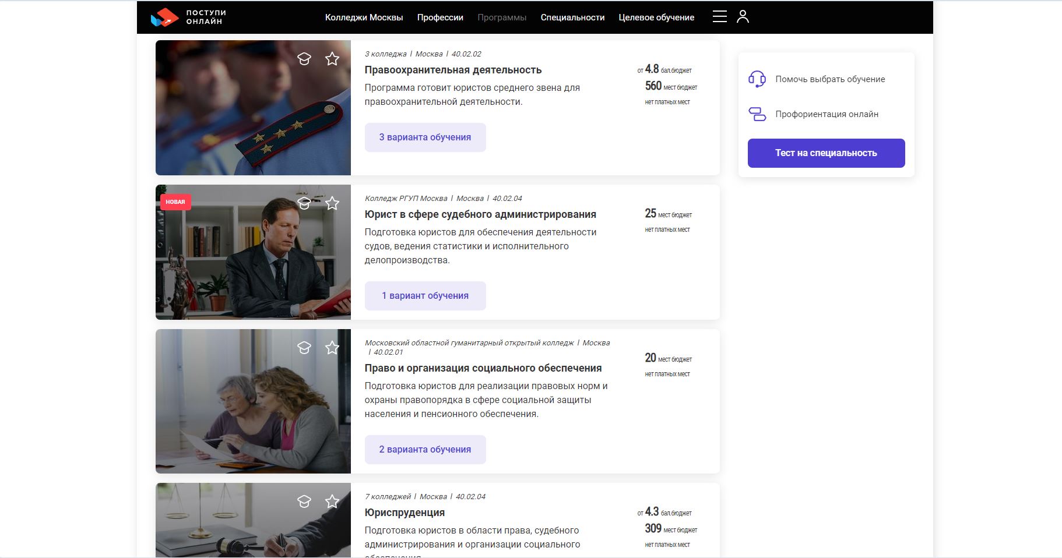Click the '3 колледжа' text
The height and width of the screenshot is (558, 1062).
coord(386,54)
